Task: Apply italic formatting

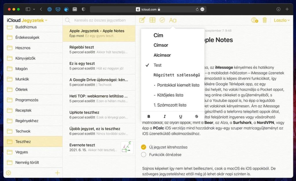Action: tap(164, 117)
